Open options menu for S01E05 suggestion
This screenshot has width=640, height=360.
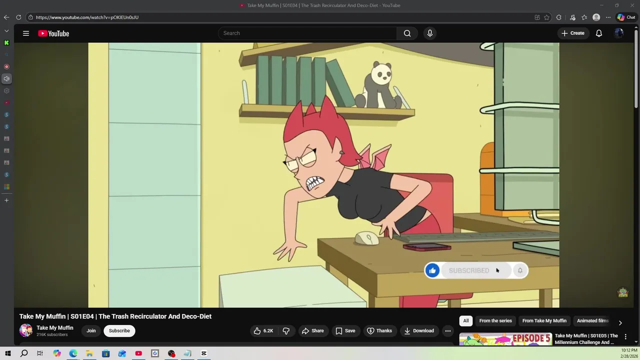tap(625, 337)
